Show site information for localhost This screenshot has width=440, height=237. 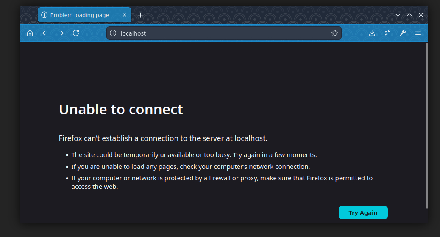[113, 33]
